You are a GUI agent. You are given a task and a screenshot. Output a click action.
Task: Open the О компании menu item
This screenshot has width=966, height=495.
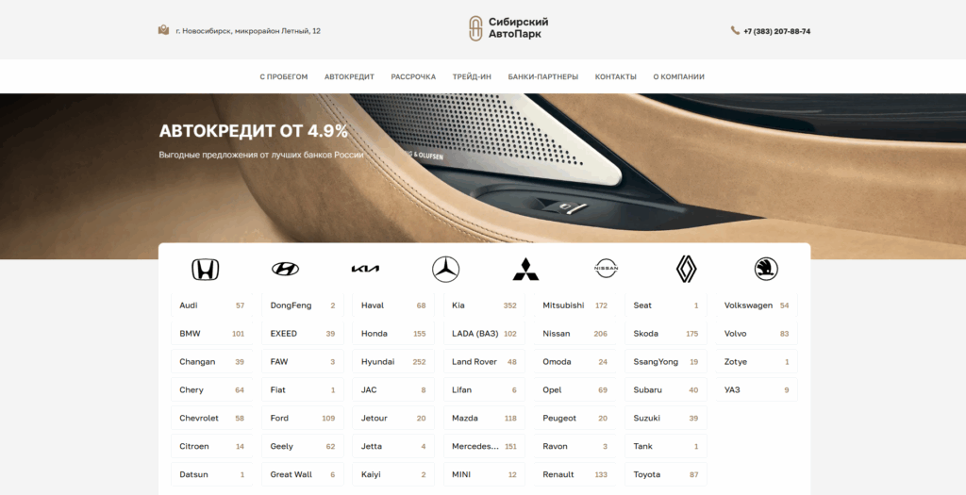click(x=678, y=77)
